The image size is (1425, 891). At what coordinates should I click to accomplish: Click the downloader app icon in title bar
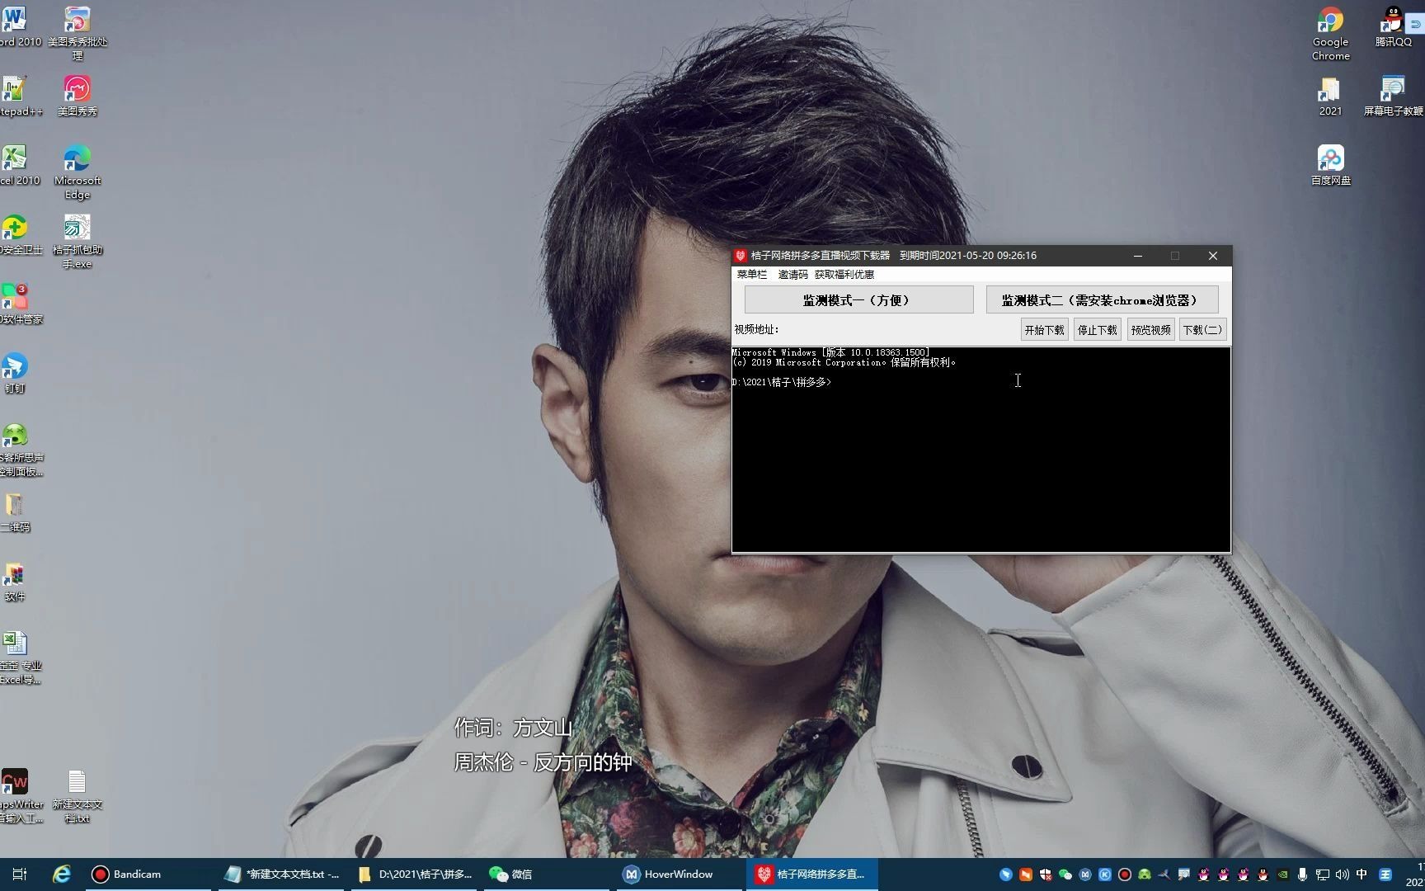pyautogui.click(x=740, y=256)
